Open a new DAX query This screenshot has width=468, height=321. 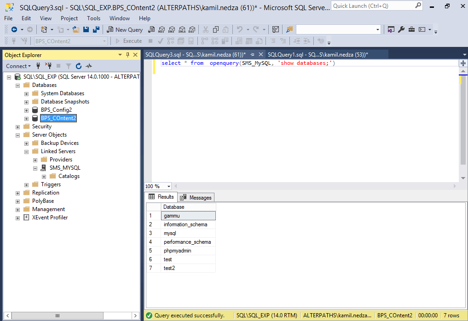coord(192,29)
